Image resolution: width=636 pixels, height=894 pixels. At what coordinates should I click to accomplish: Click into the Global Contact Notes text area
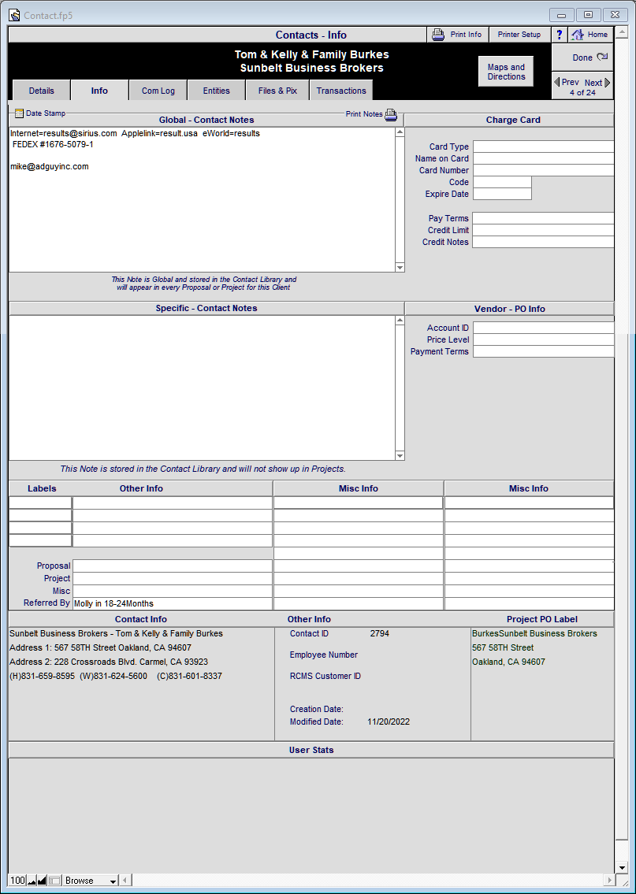[202, 199]
